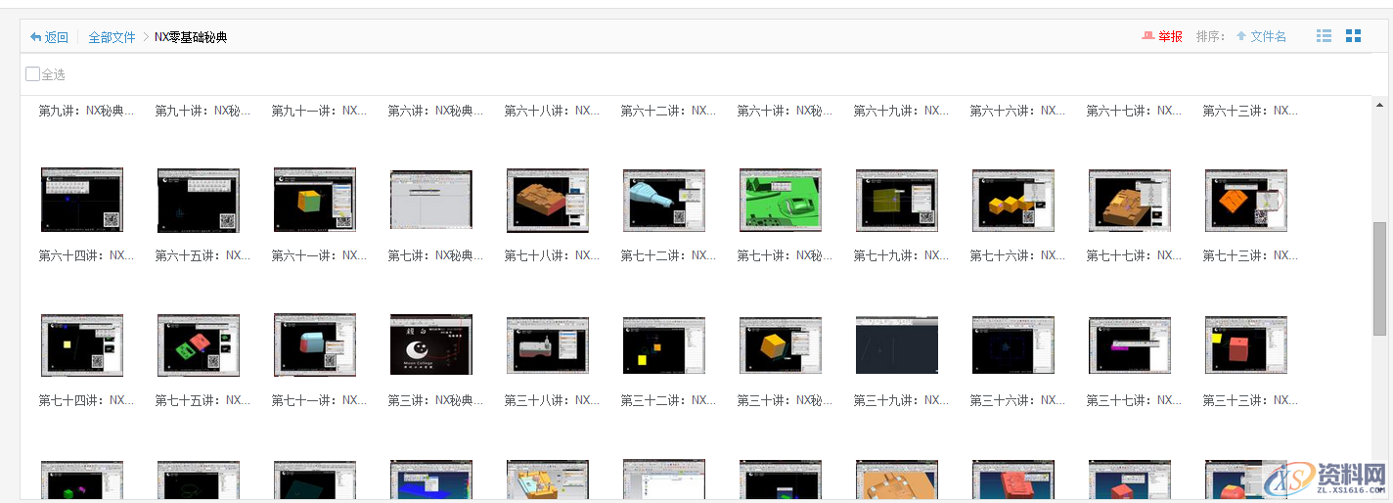Viewport: 1393px width, 503px height.
Task: Open the 第六十五讲 video thumbnail
Action: coord(199,200)
